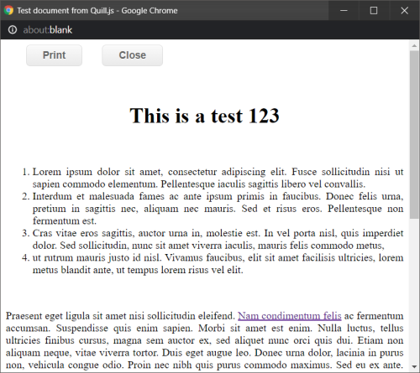Maximize the Chrome window
This screenshot has height=373, width=420.
pyautogui.click(x=374, y=10)
